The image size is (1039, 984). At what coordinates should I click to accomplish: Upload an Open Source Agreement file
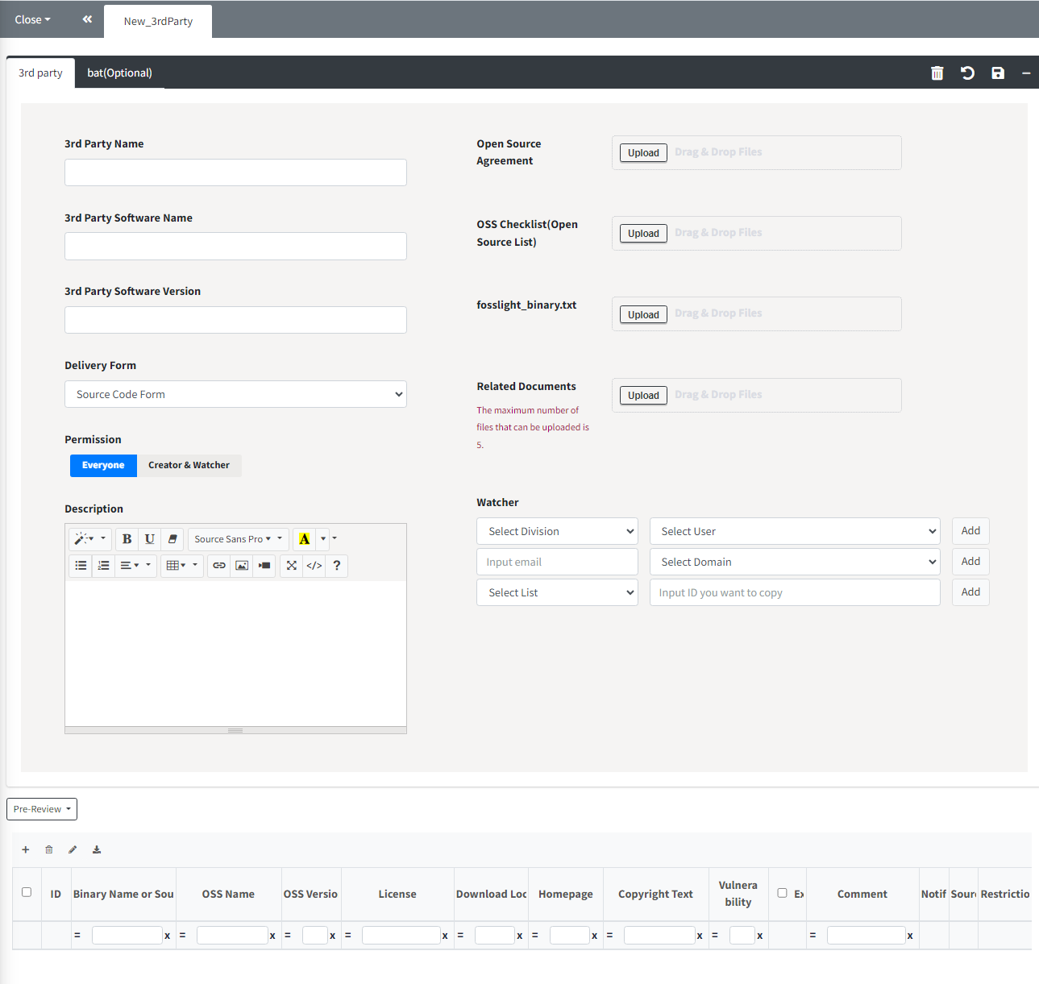pos(643,152)
